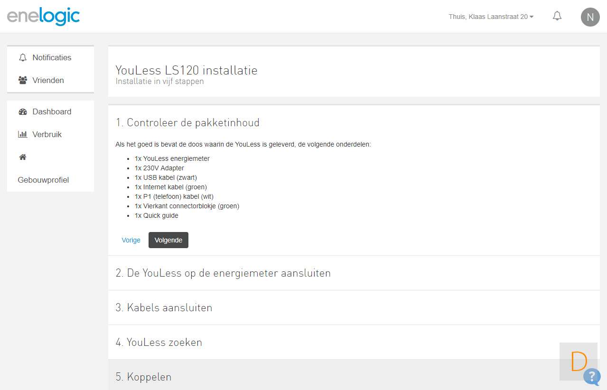
Task: Expand step 3 Kabels aansluiten
Action: point(164,308)
